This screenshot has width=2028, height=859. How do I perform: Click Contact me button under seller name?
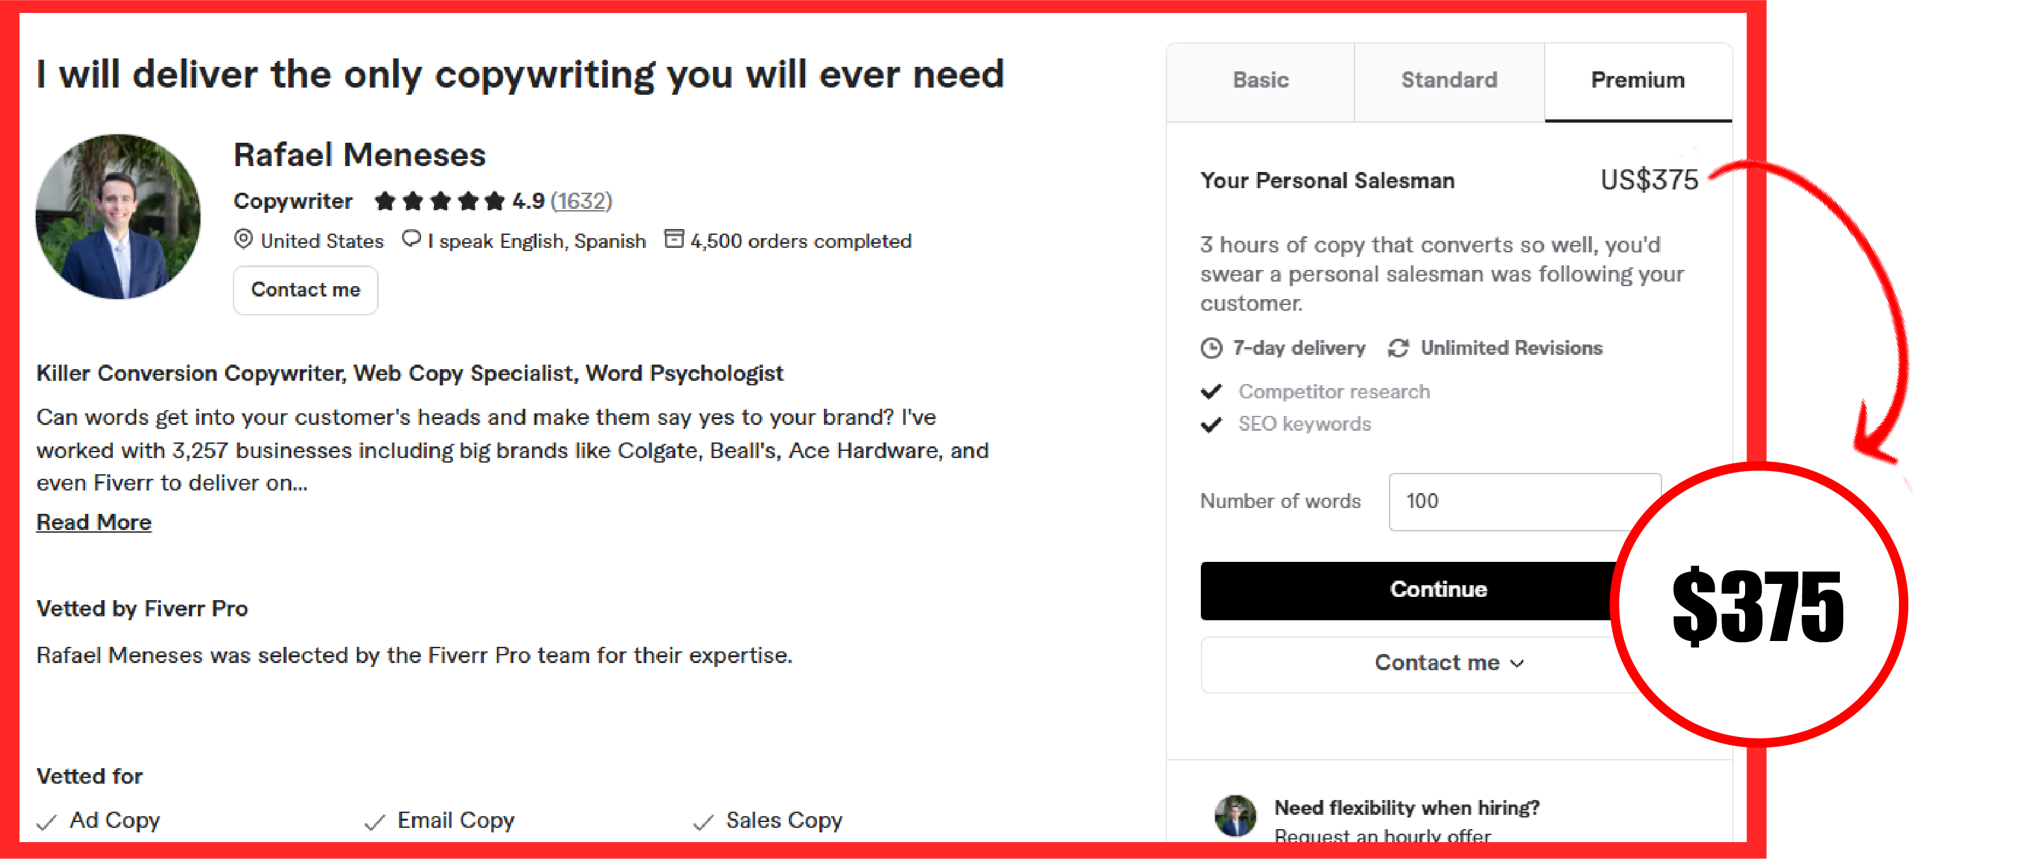[x=306, y=290]
